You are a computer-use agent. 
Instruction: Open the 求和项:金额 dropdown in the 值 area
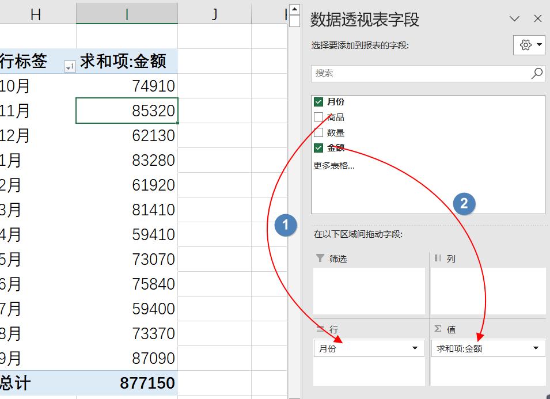pos(536,348)
